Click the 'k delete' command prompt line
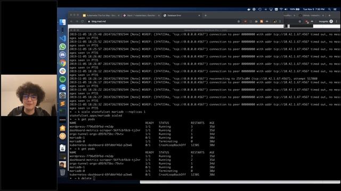The image size is (341, 191). tap(83, 178)
